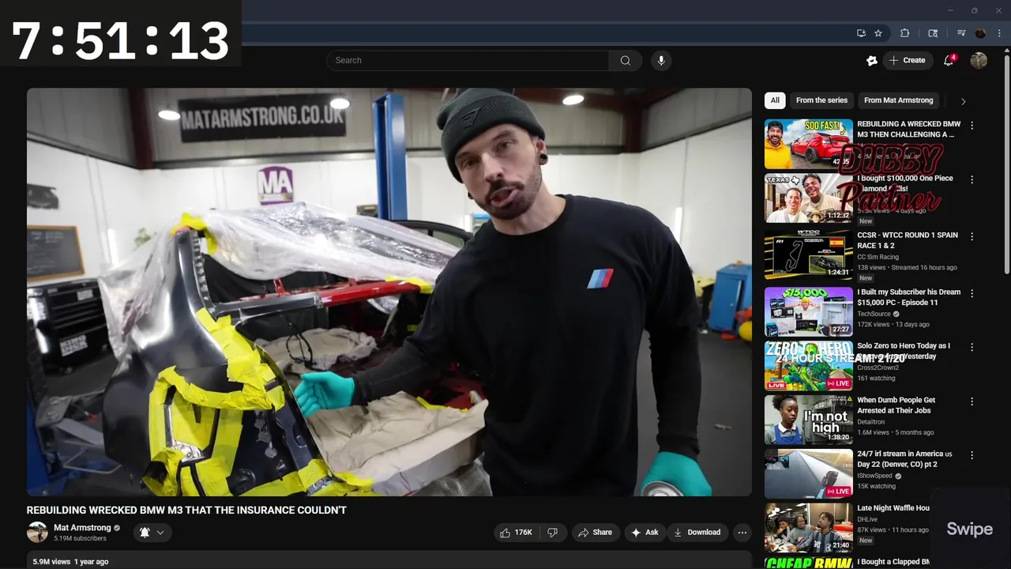Viewport: 1011px width, 569px height.
Task: Open options menu for REBUILDING A WRECKED BMW video
Action: pos(972,126)
